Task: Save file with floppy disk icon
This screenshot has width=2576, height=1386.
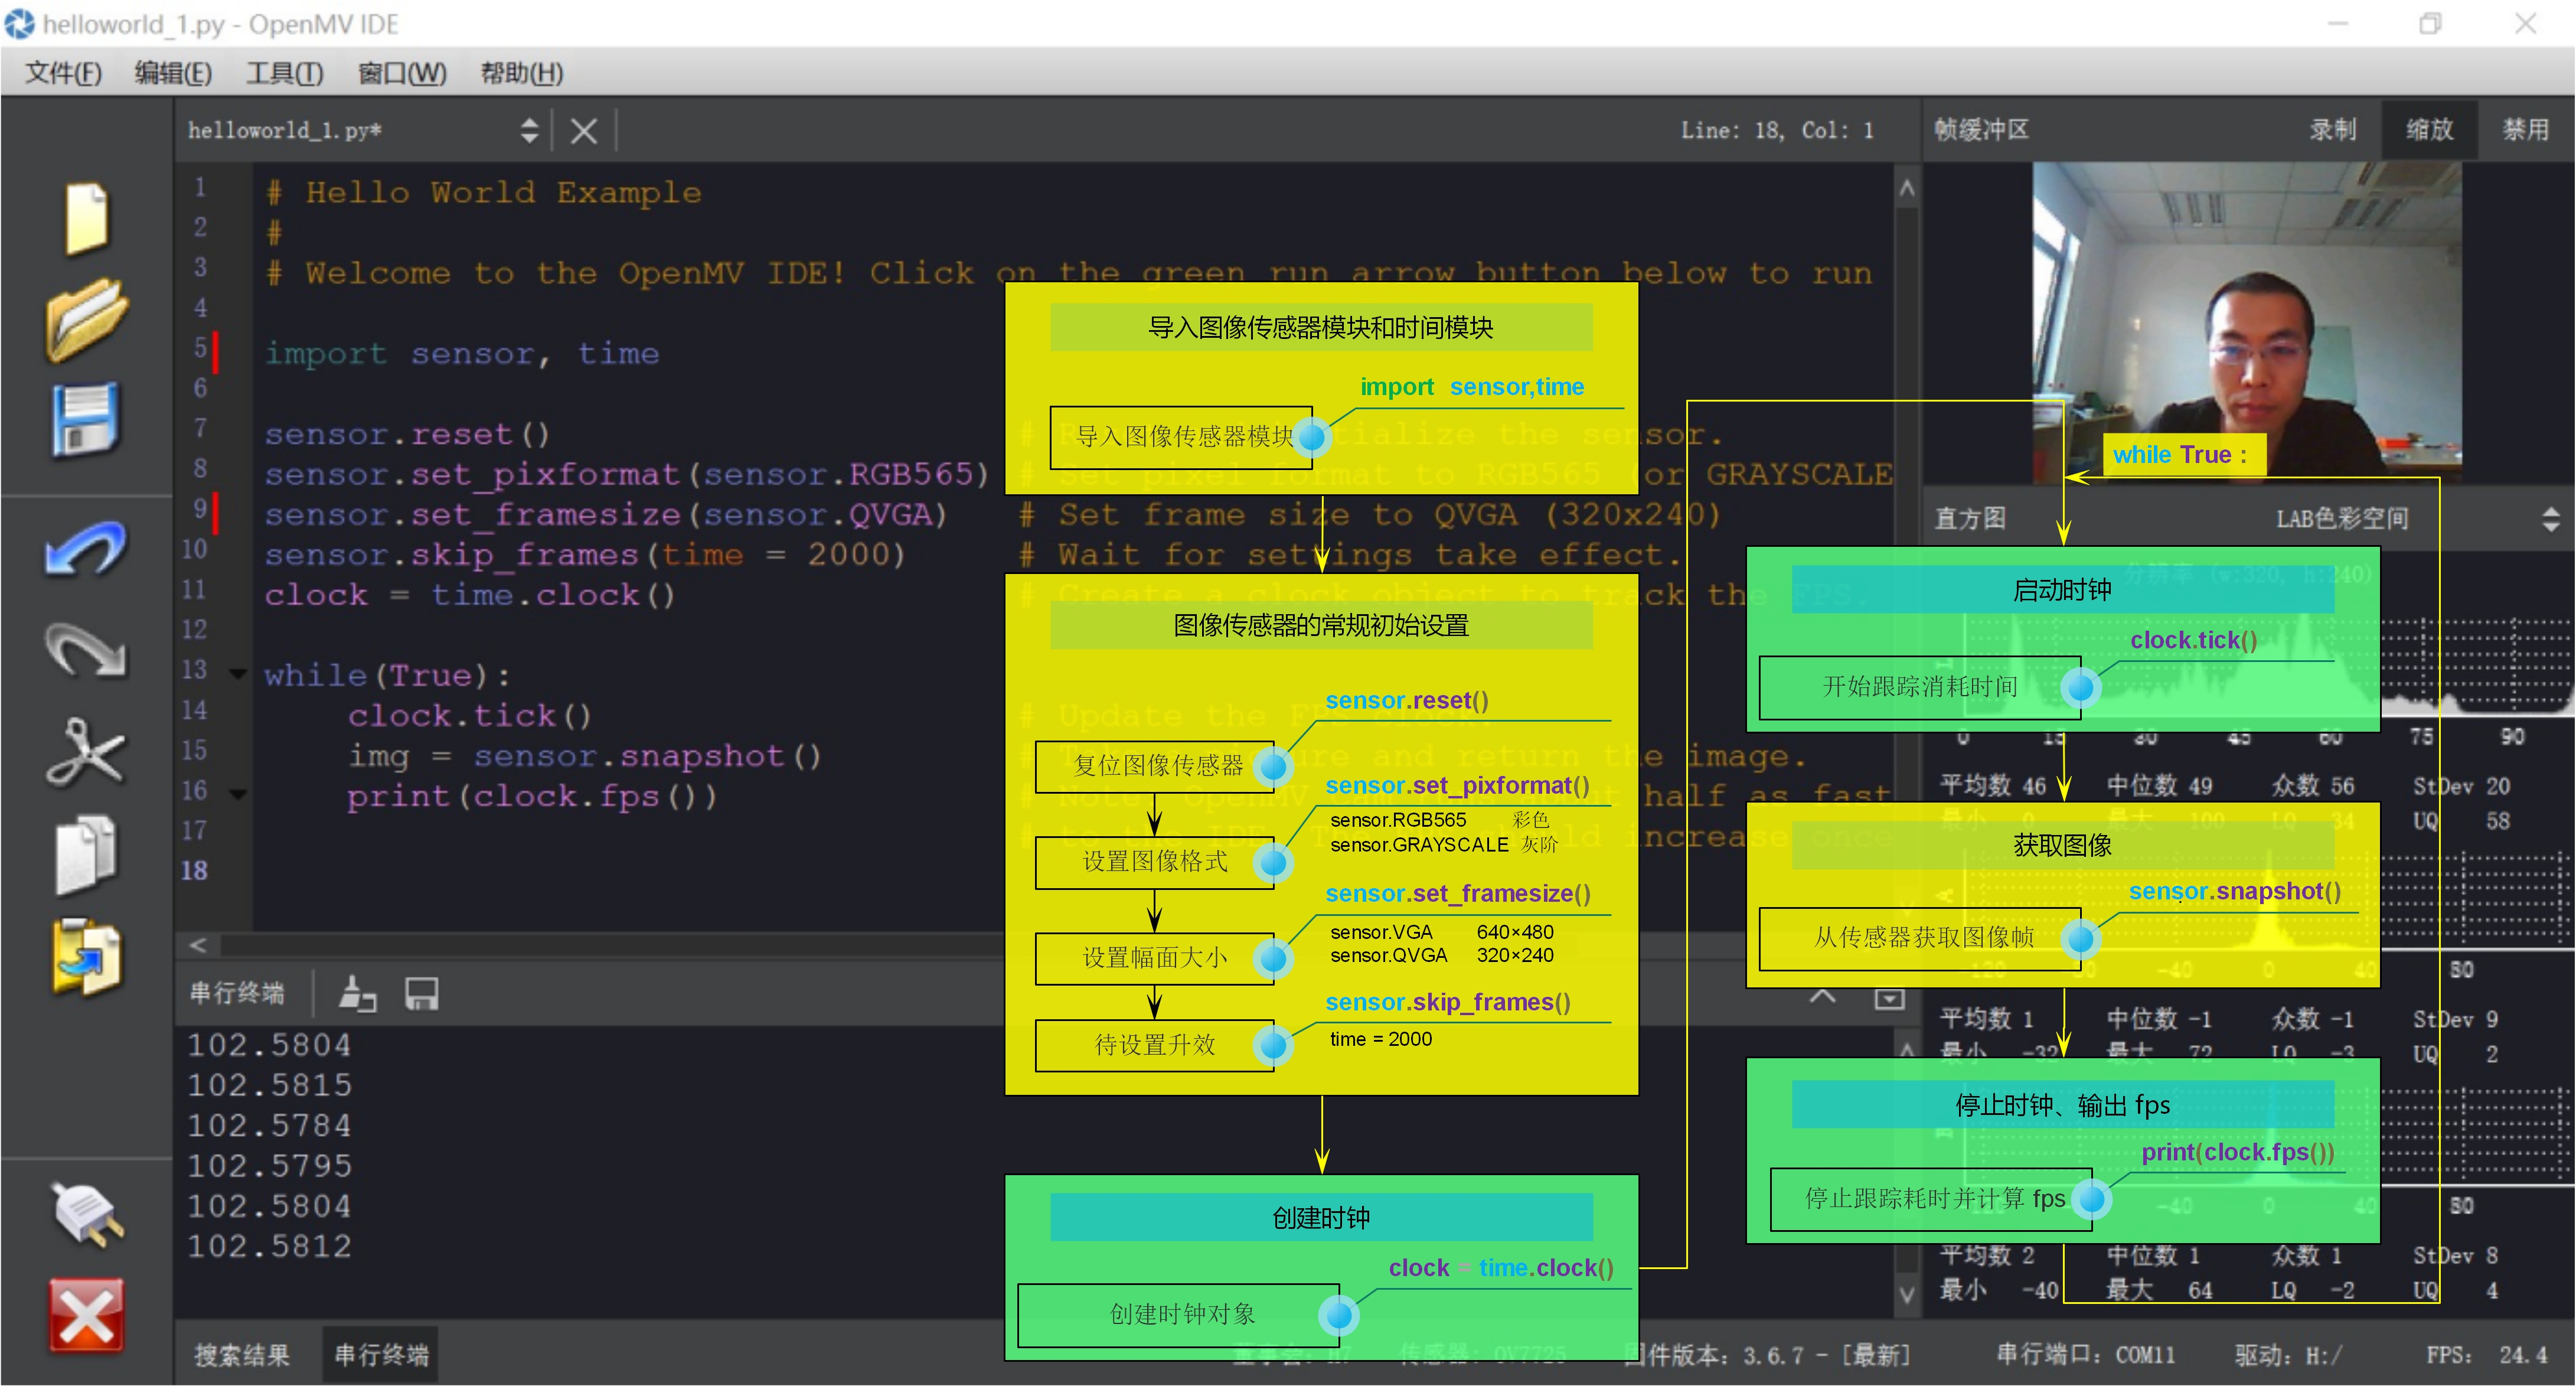Action: click(x=85, y=419)
